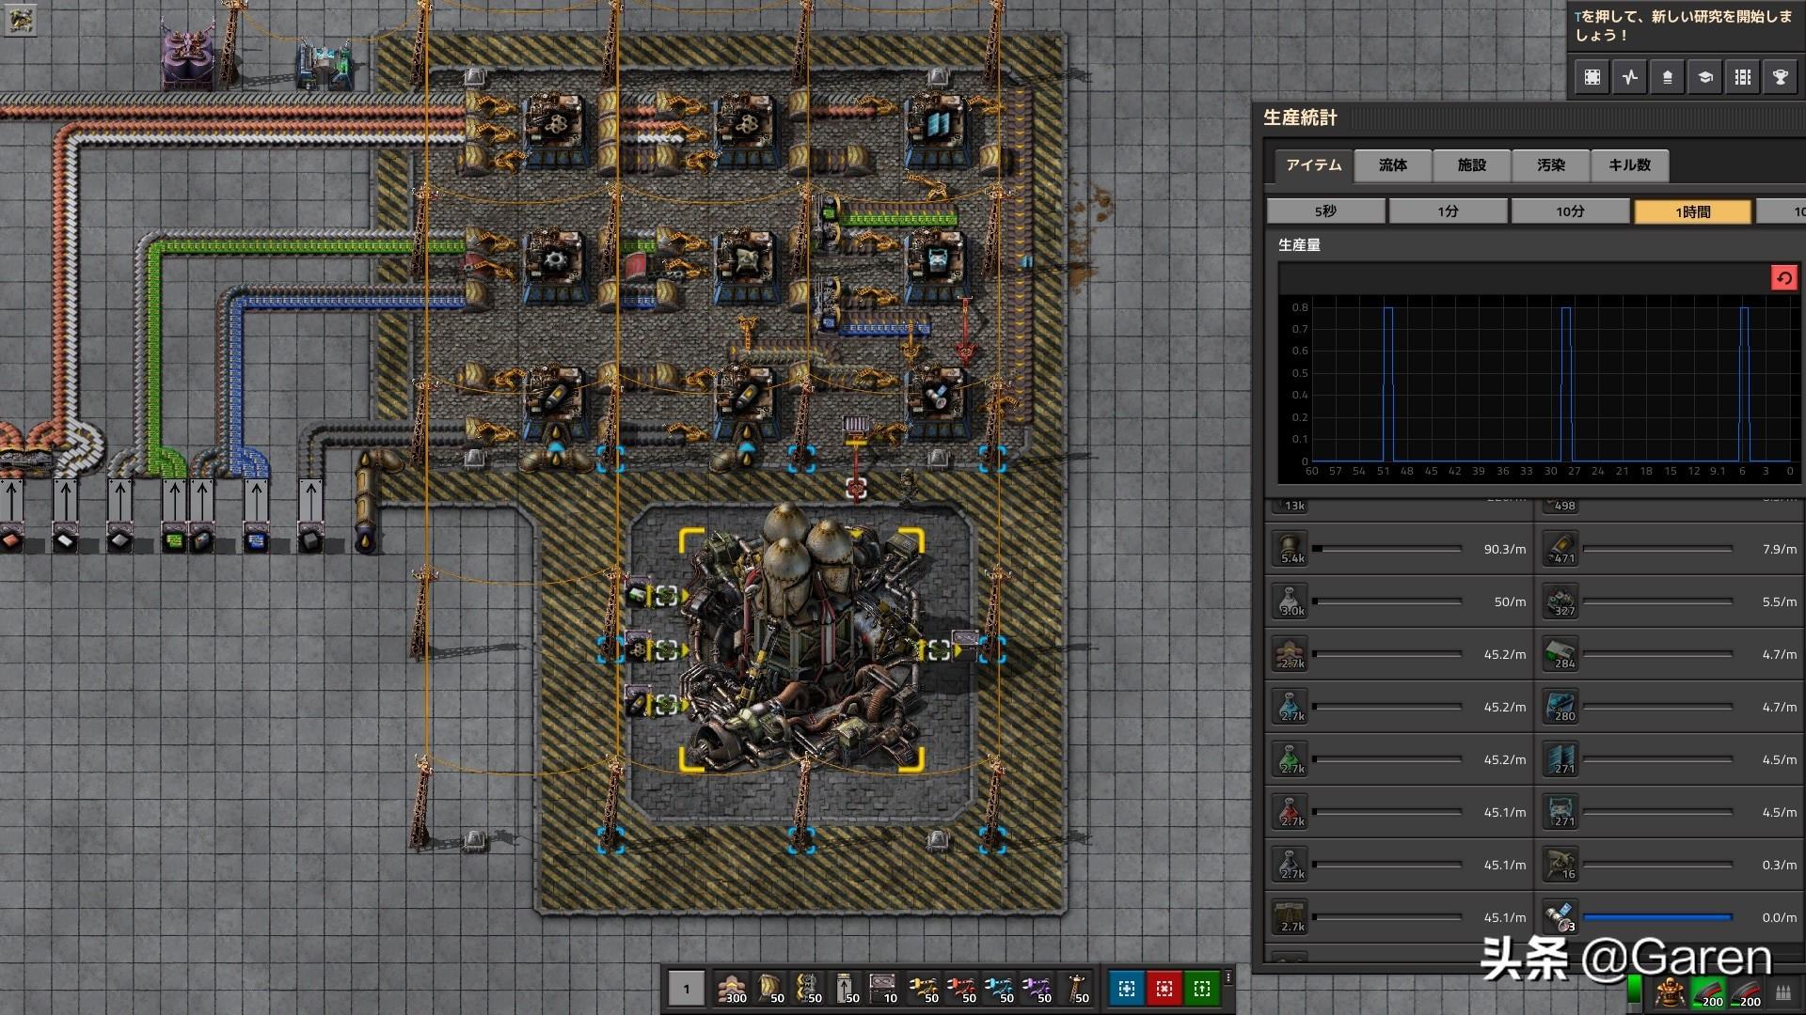Viewport: 1806px width, 1015px height.
Task: Open the achievements trophy icon
Action: click(x=1781, y=77)
